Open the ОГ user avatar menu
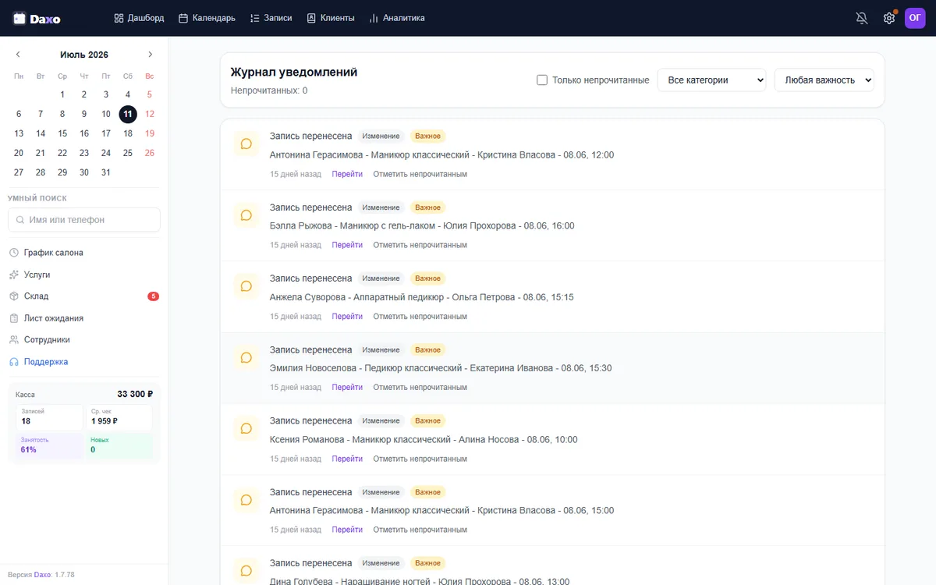The height and width of the screenshot is (585, 936). pos(915,18)
